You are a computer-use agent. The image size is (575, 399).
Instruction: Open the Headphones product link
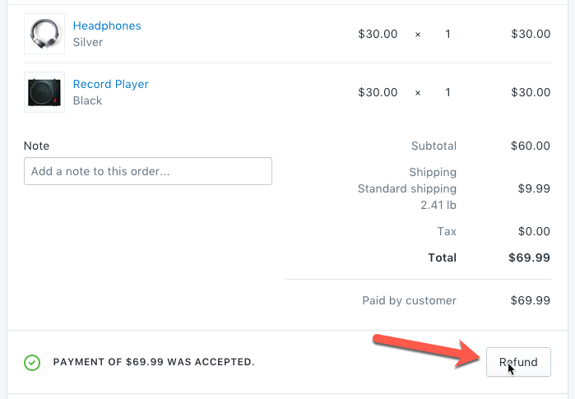click(107, 26)
